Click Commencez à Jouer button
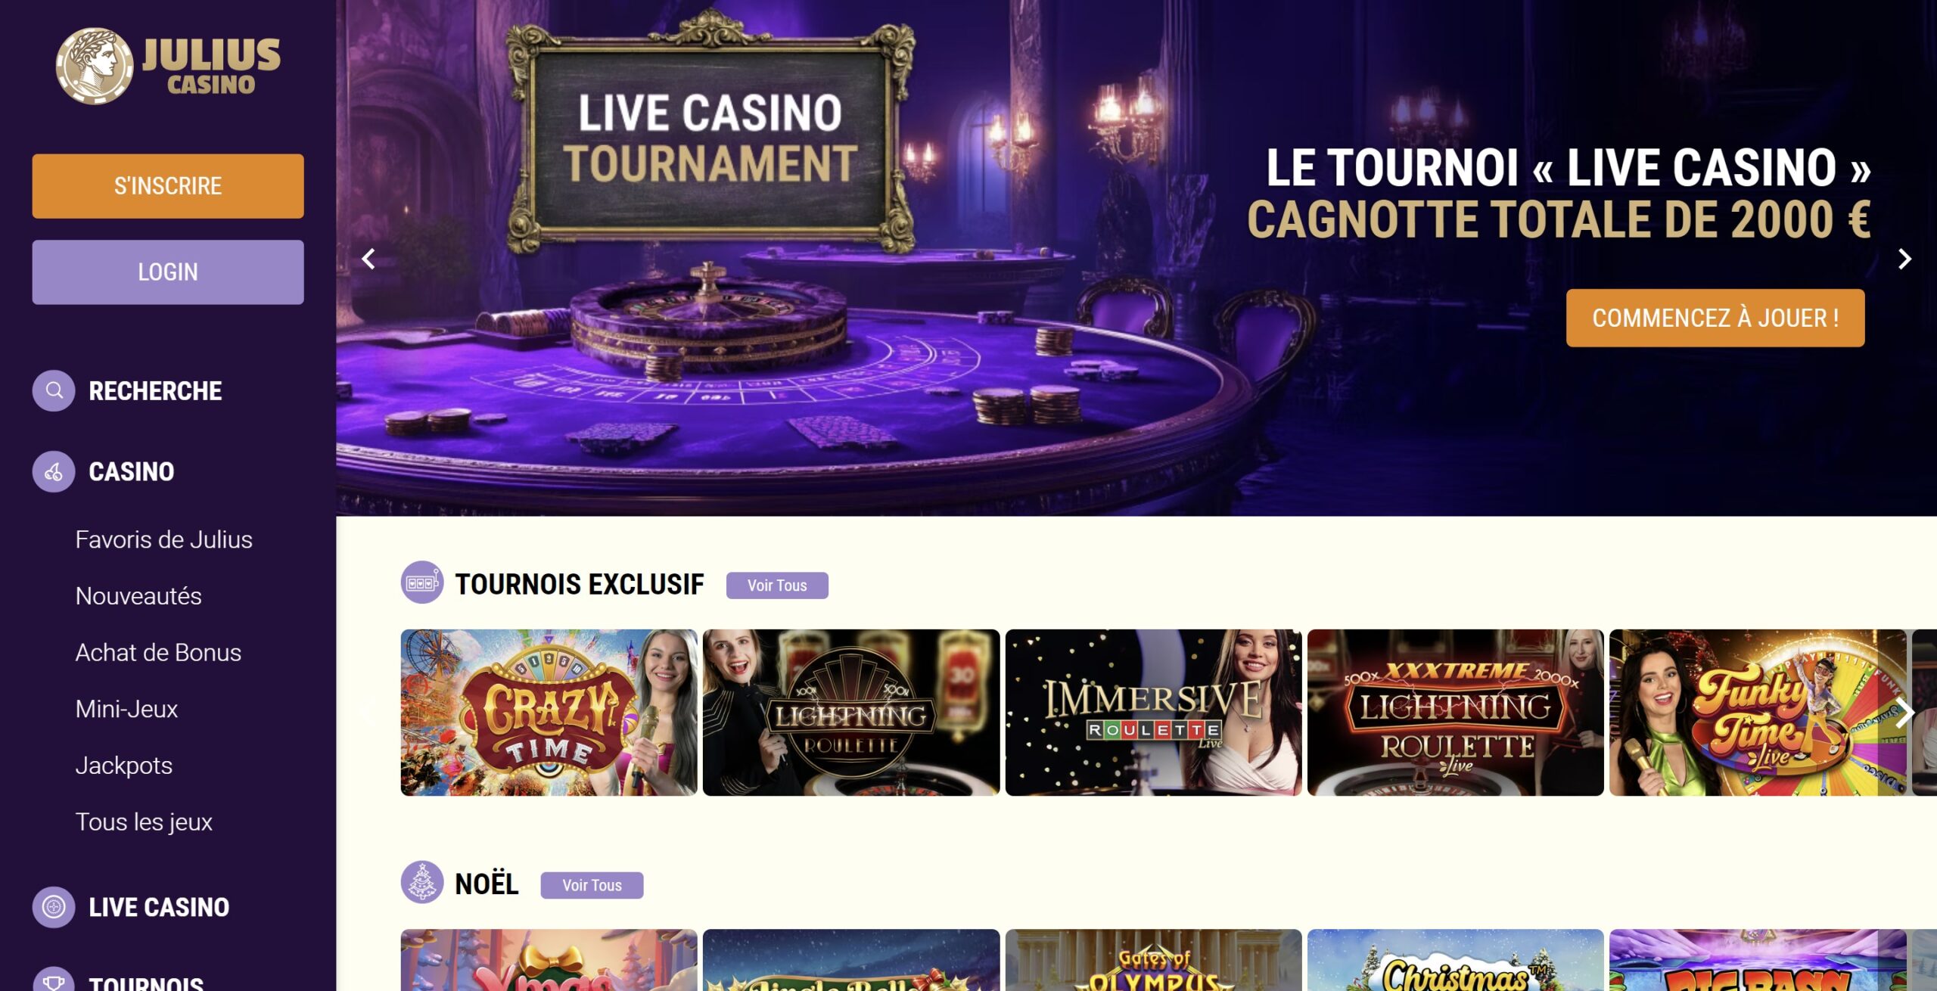The image size is (1937, 991). point(1715,318)
